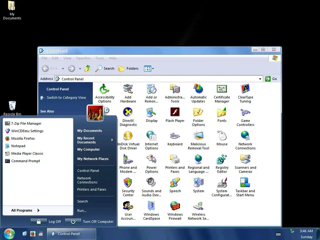Open Accessibility Options in Control Panel

click(x=105, y=93)
